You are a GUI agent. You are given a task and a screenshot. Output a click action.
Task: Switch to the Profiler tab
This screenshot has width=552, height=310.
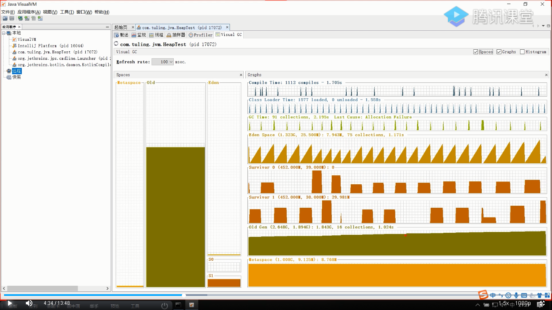click(201, 35)
